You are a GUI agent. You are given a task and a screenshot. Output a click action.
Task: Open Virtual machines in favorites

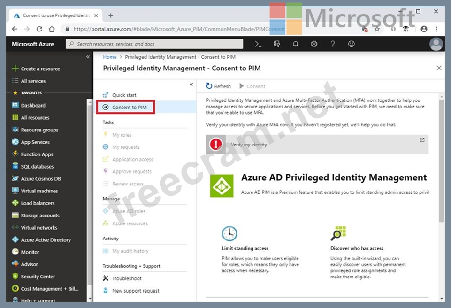coord(39,191)
